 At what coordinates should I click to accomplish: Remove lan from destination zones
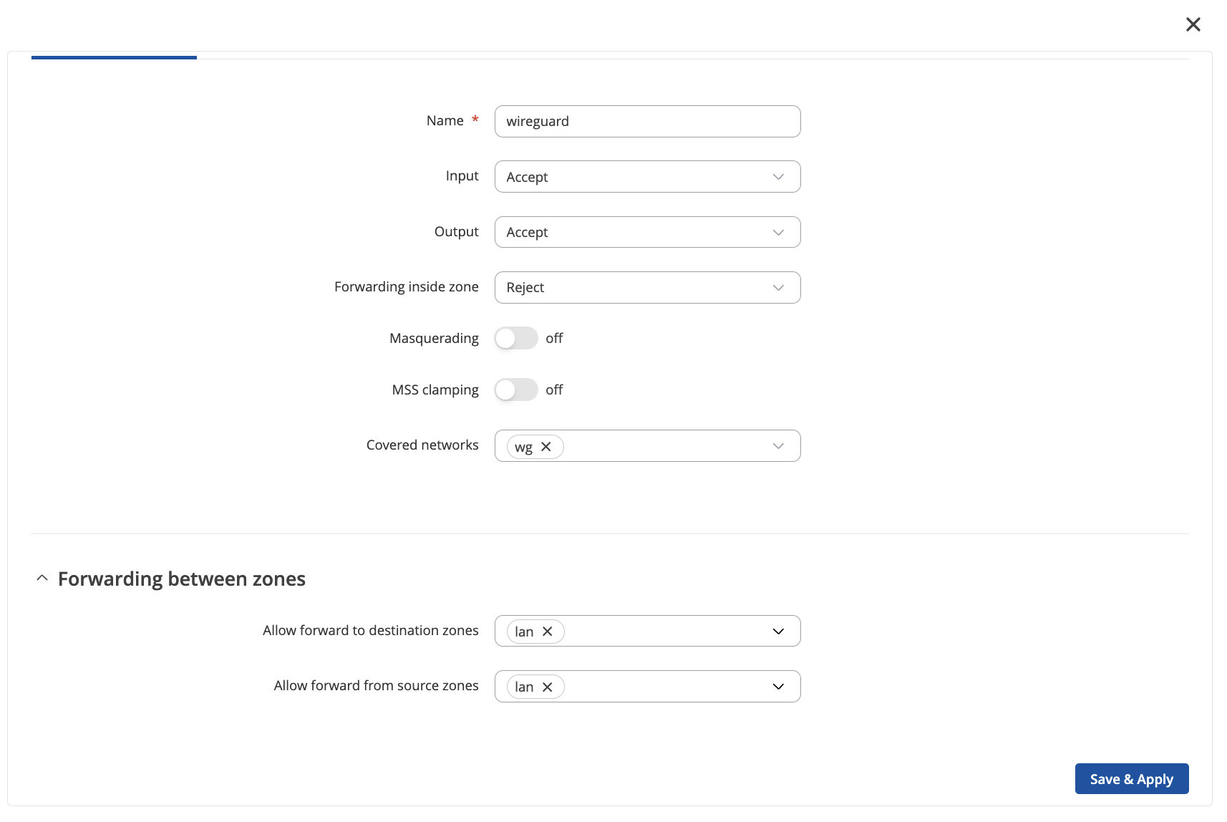[548, 632]
